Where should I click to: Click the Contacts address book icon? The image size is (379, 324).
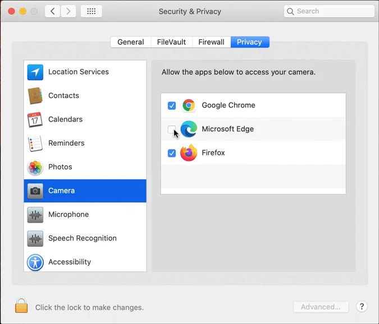35,96
